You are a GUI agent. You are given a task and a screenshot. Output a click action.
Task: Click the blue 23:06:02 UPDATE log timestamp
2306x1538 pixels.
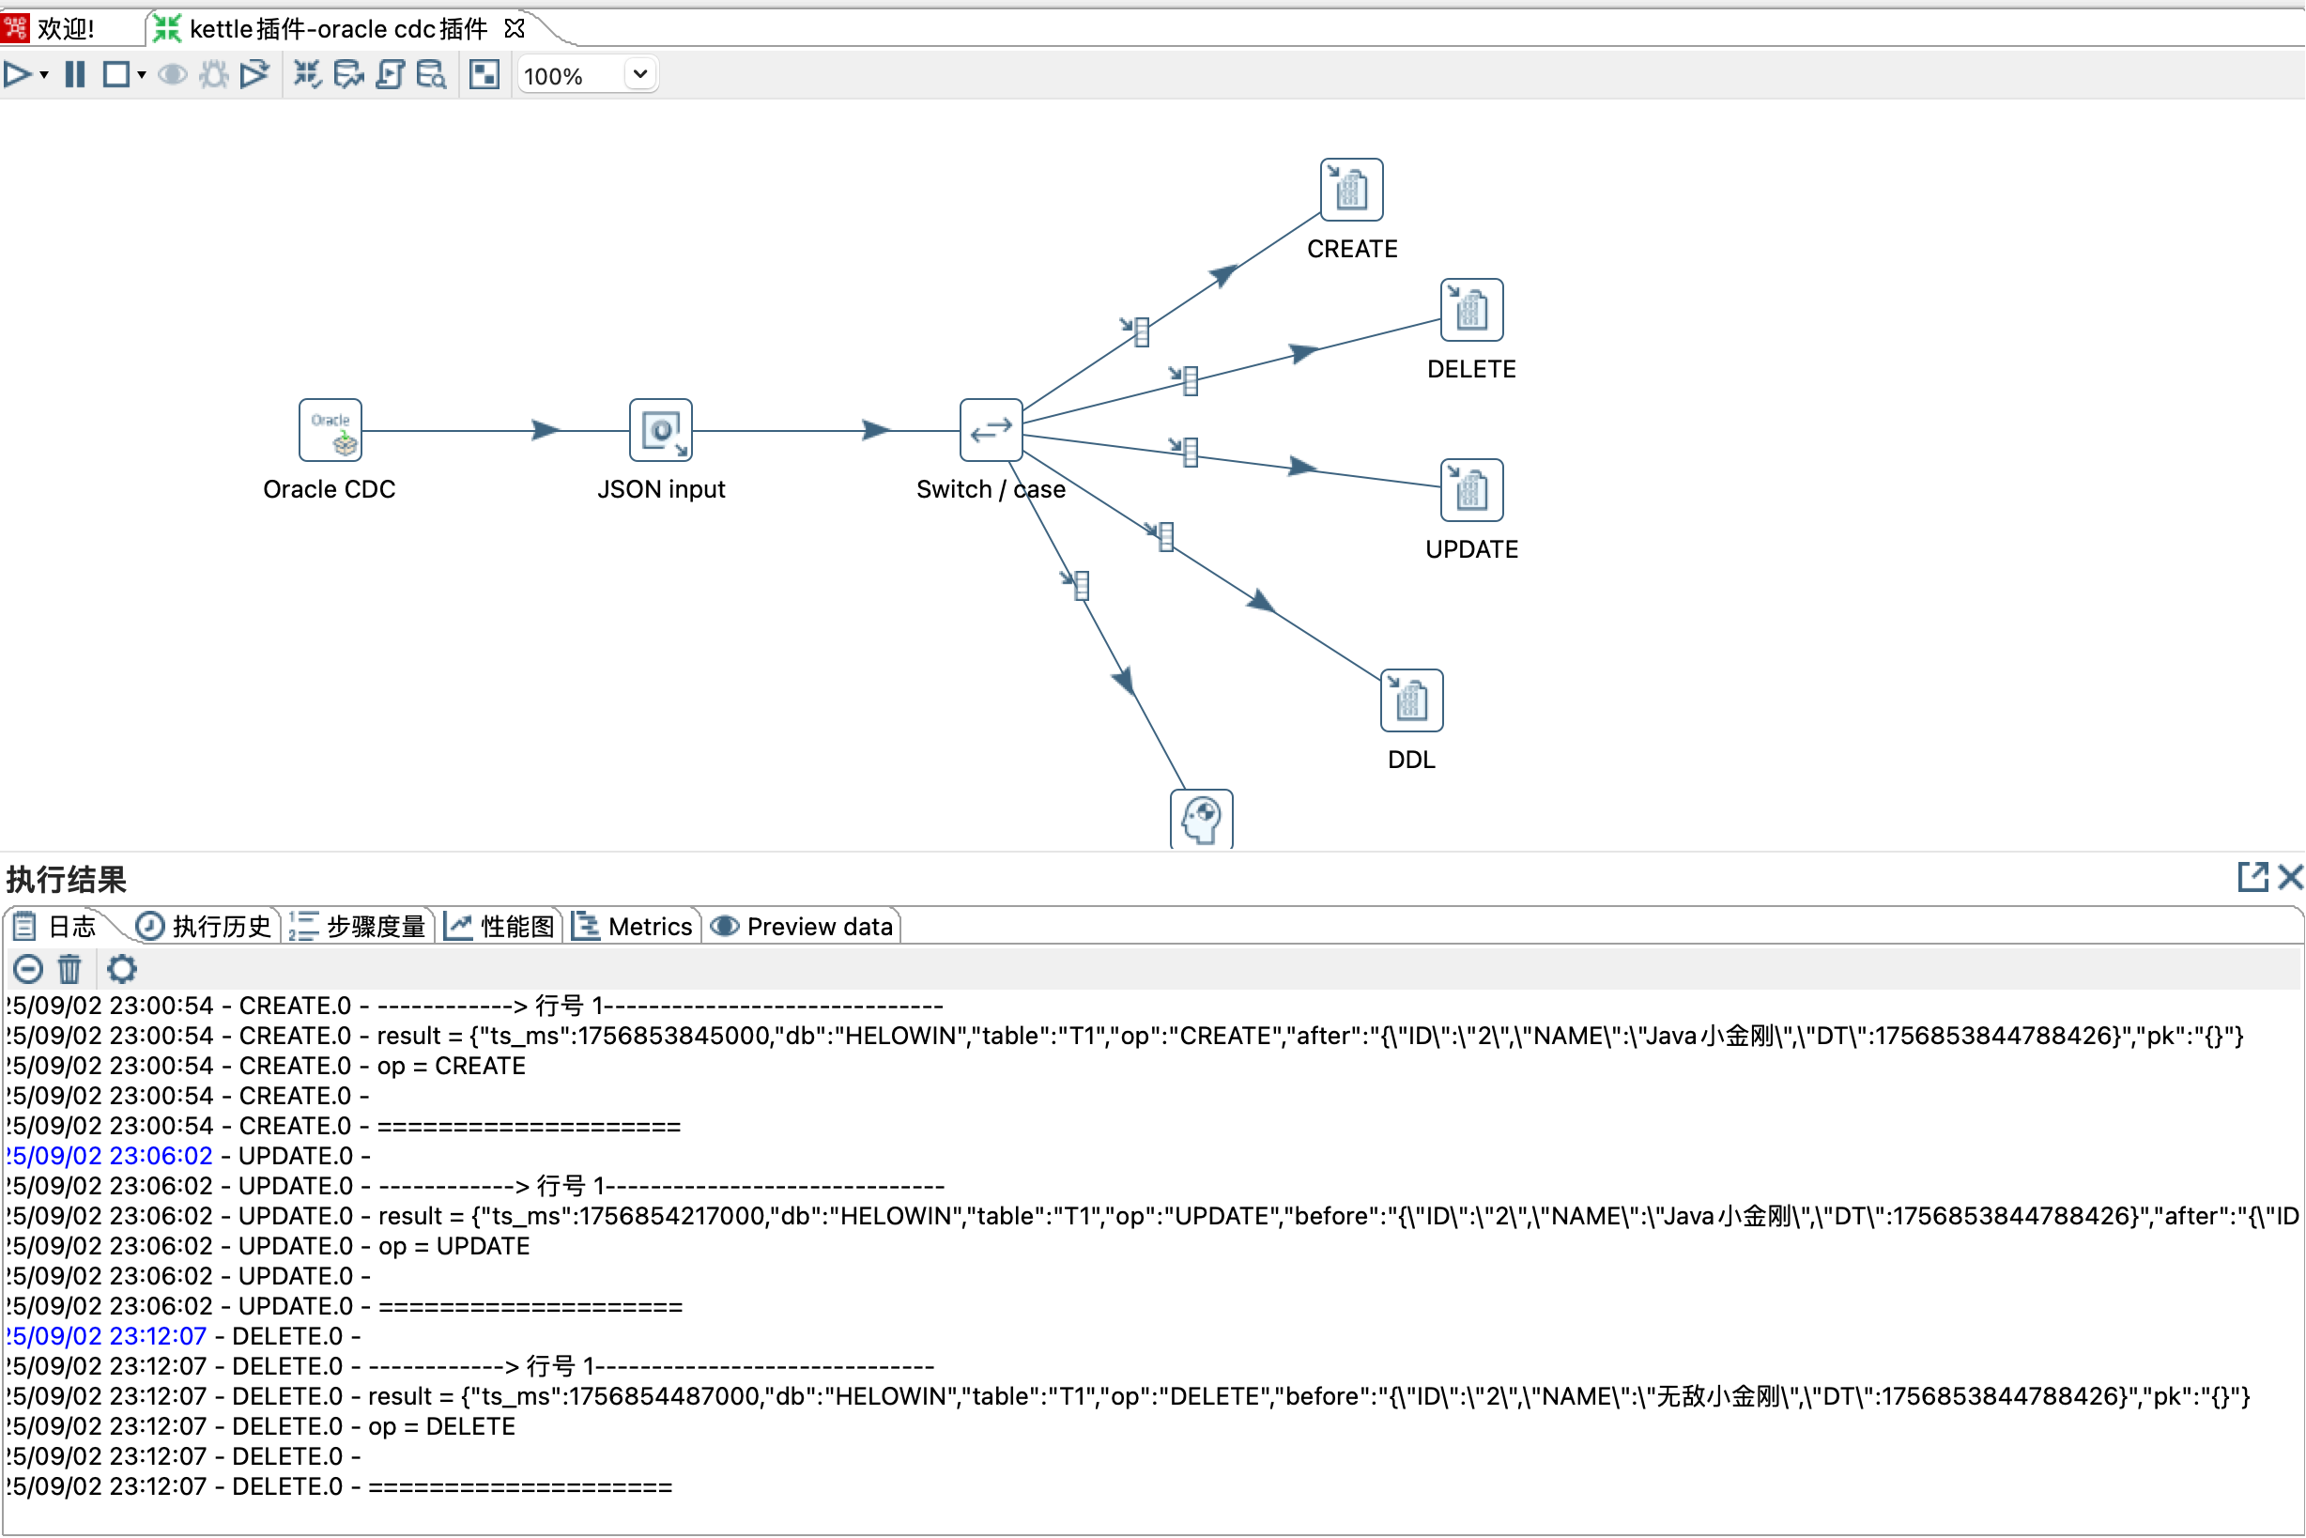111,1156
